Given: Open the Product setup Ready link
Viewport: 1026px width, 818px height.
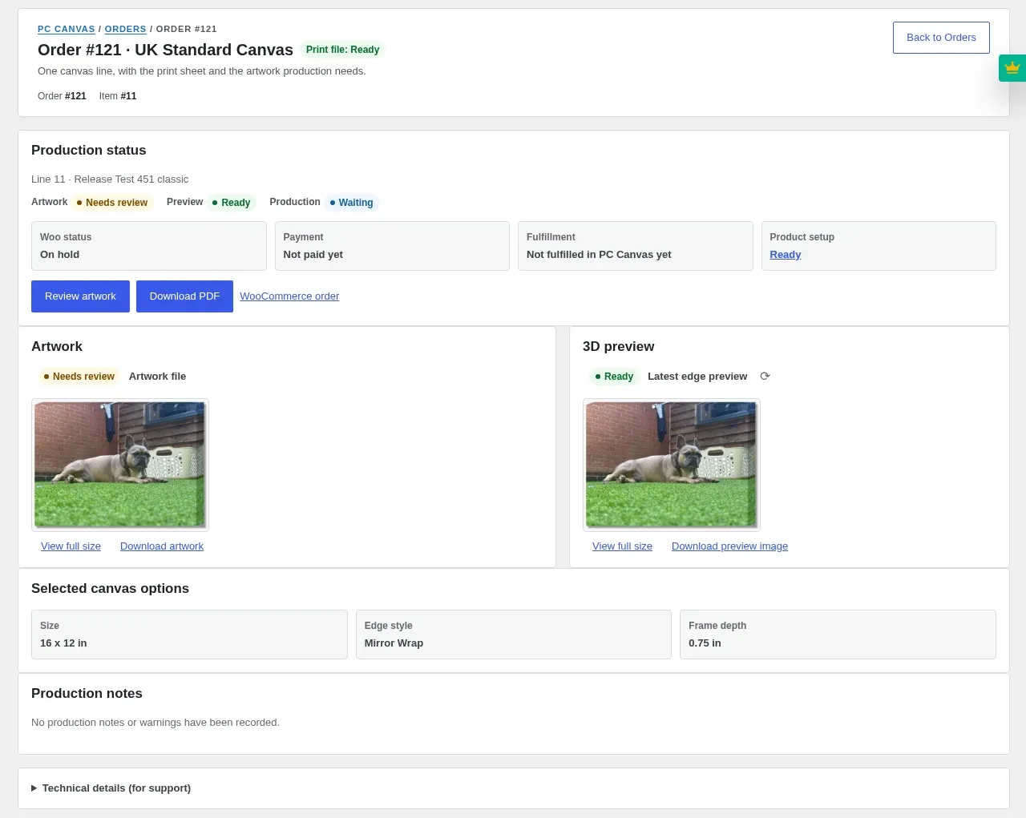Looking at the screenshot, I should (x=786, y=255).
